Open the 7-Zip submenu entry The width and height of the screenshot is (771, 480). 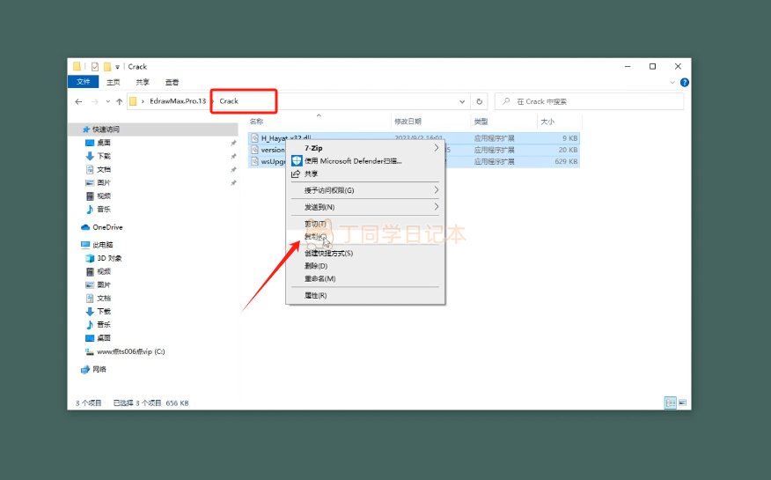[x=365, y=148]
